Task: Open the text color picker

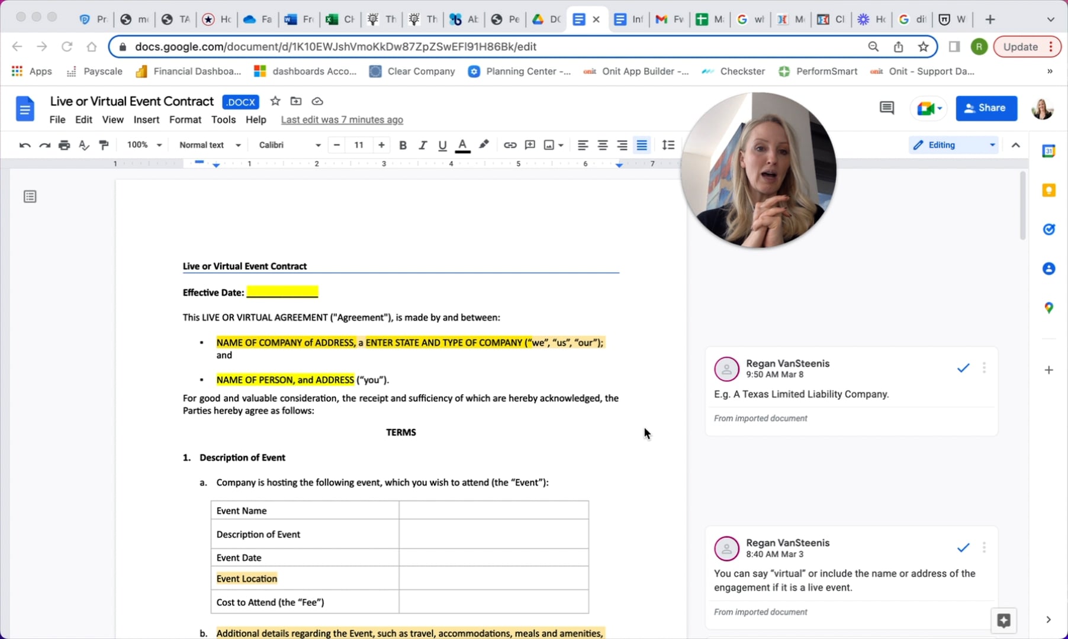Action: pos(463,145)
